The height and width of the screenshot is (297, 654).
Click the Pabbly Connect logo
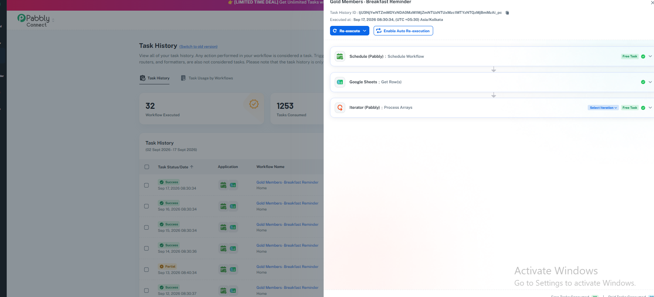[x=33, y=20]
